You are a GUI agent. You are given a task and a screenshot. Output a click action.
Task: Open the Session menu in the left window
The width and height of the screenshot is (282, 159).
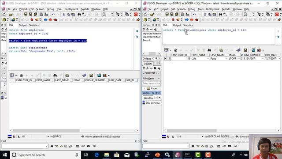click(40, 9)
